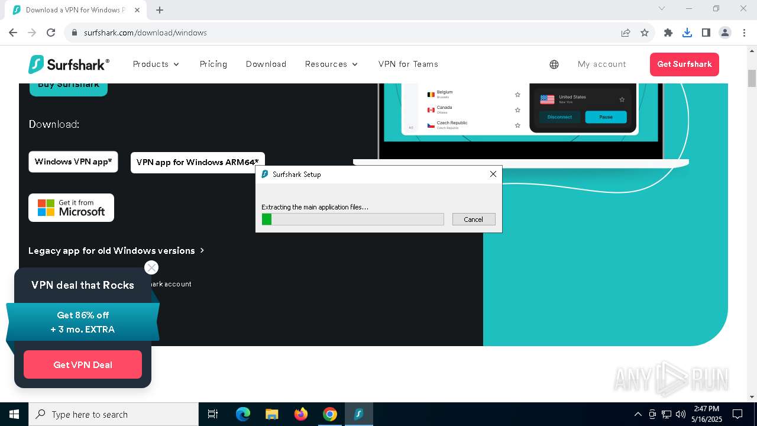
Task: Click the Disconnect button in the app preview
Action: 559,117
